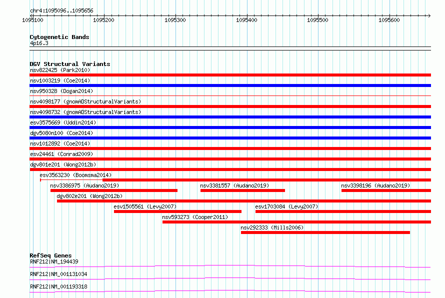Image resolution: width=445 pixels, height=298 pixels.
Task: Select dgv801e201 (Wong2012b) label
Action: coord(63,164)
